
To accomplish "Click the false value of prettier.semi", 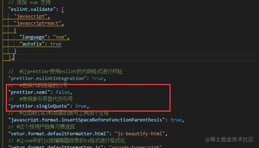I will click(63, 92).
